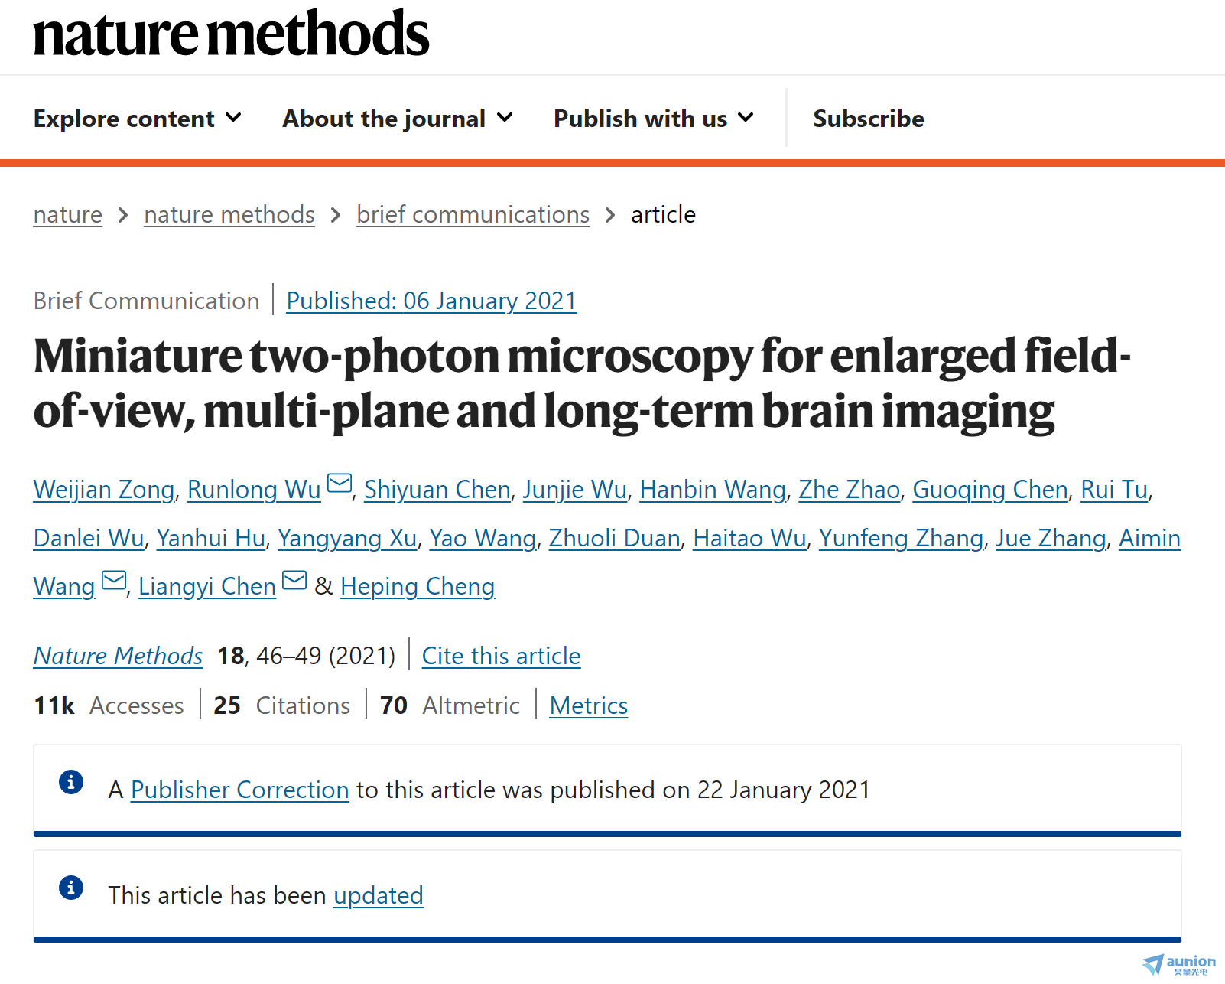The width and height of the screenshot is (1225, 984).
Task: Click the envelope icon after Liangyi Chen
Action: (294, 581)
